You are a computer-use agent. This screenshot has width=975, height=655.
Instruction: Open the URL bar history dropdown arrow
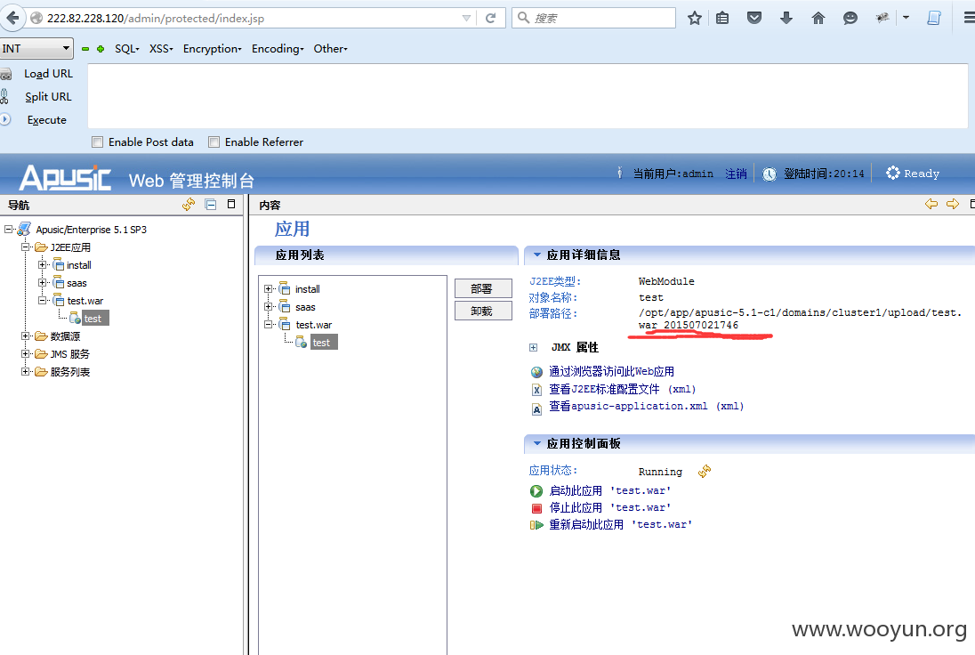[x=466, y=18]
